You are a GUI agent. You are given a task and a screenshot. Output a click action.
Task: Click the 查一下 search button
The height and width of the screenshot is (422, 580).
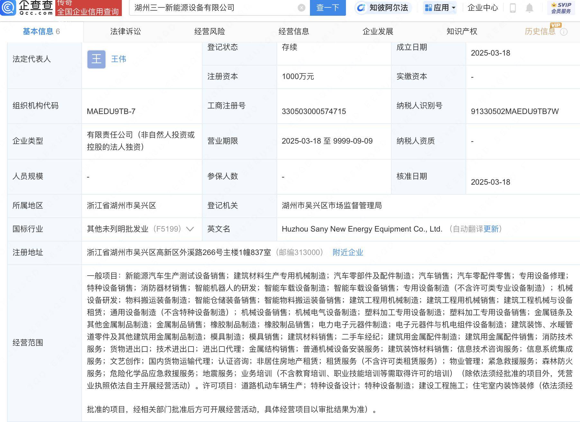[x=328, y=8]
